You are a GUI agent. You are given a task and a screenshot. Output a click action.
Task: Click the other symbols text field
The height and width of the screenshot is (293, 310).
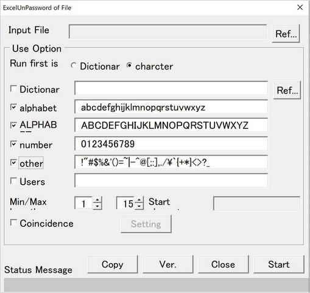click(171, 162)
